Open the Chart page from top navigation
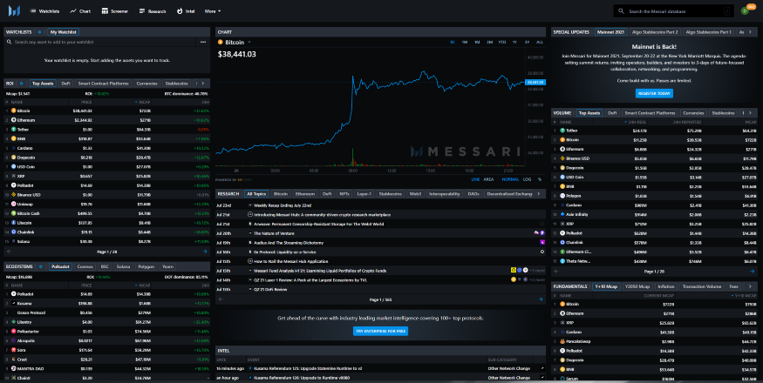Screen dimensions: 763x383 click(80, 11)
